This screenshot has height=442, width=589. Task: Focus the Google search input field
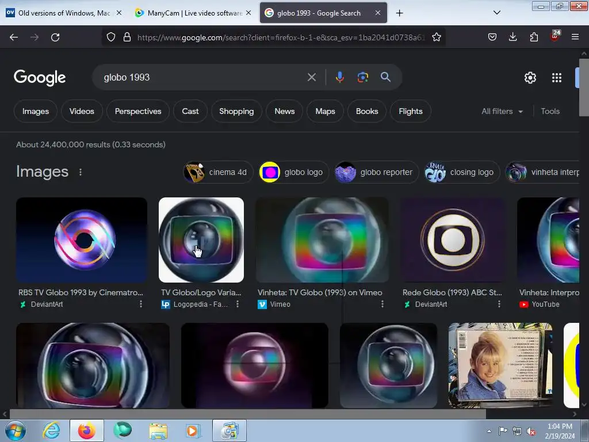point(203,78)
